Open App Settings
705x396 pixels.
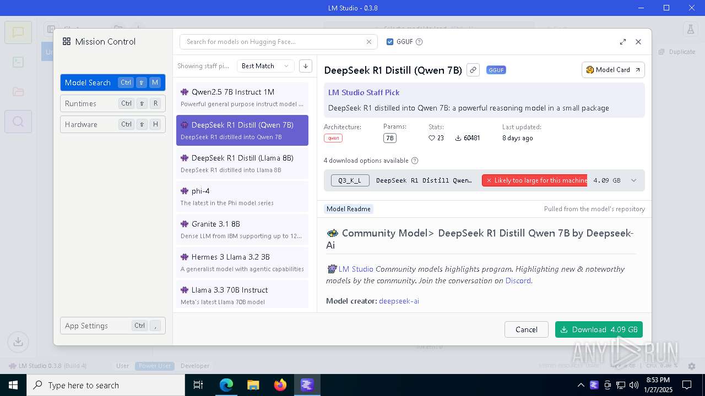(x=113, y=326)
